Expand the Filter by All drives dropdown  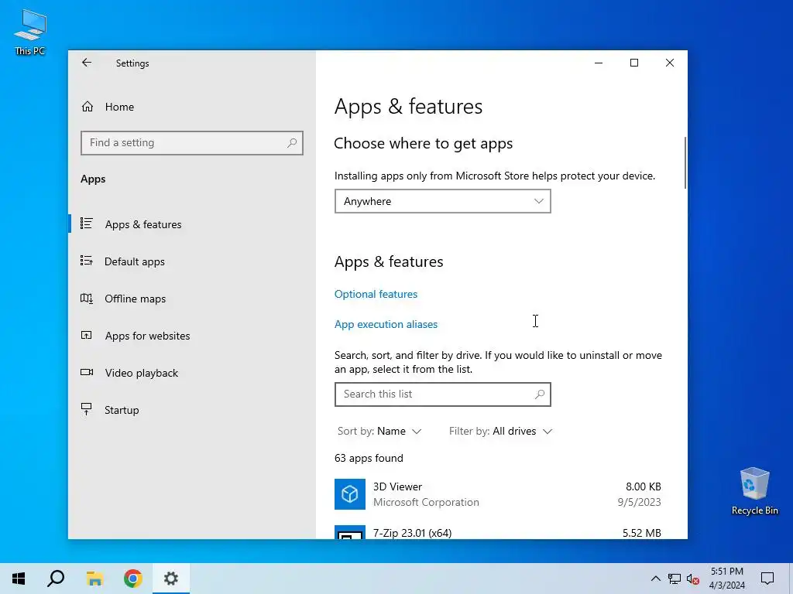click(501, 431)
